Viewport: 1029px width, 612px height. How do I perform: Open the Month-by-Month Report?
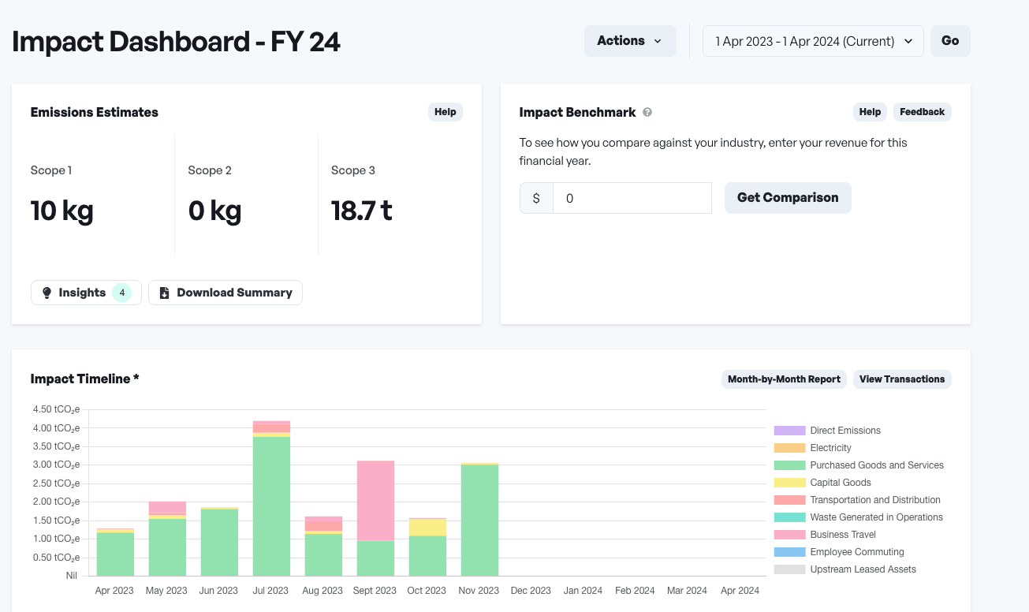tap(783, 379)
